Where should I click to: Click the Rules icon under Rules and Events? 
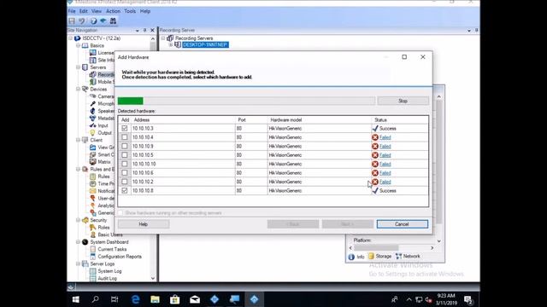pyautogui.click(x=93, y=177)
